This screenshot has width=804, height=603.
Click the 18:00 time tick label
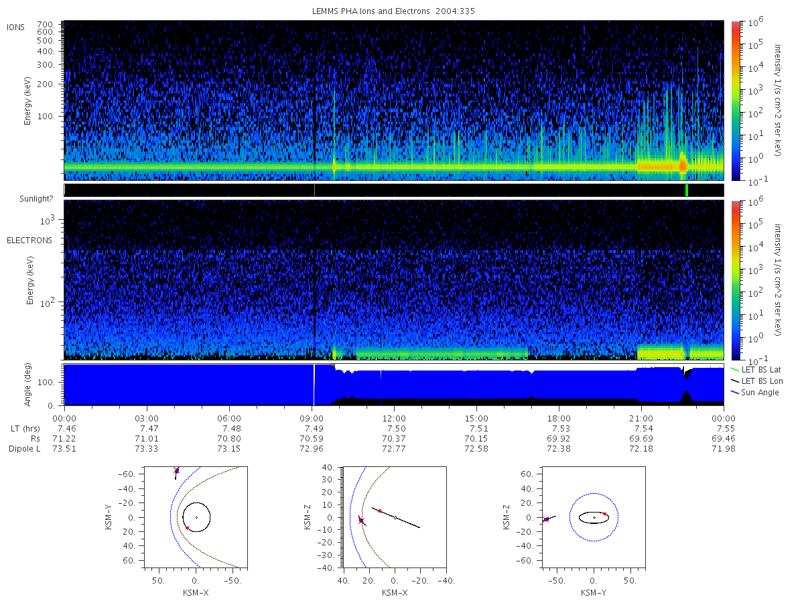[559, 418]
